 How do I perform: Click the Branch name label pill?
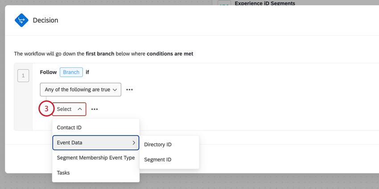(71, 72)
